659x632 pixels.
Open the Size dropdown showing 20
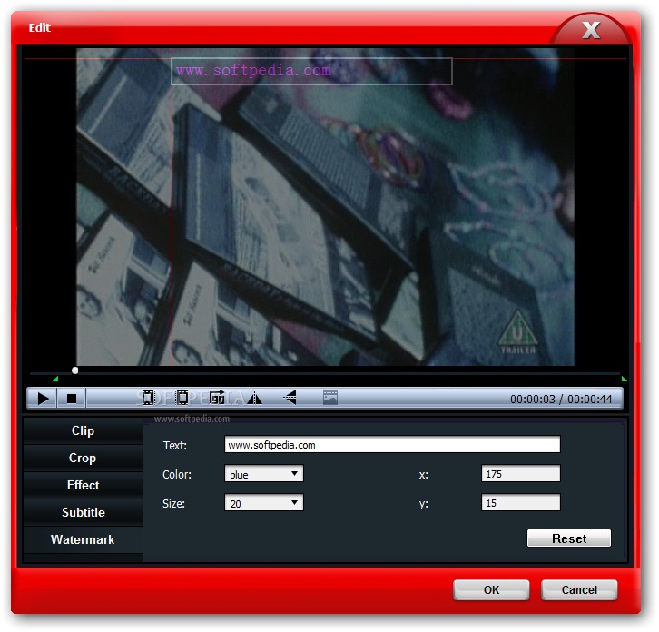264,503
